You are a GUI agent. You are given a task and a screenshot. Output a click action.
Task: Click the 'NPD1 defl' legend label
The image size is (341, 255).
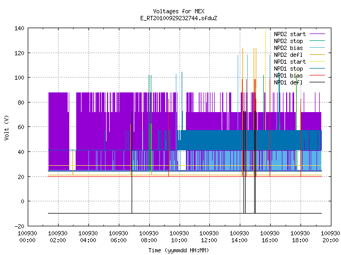pos(288,83)
